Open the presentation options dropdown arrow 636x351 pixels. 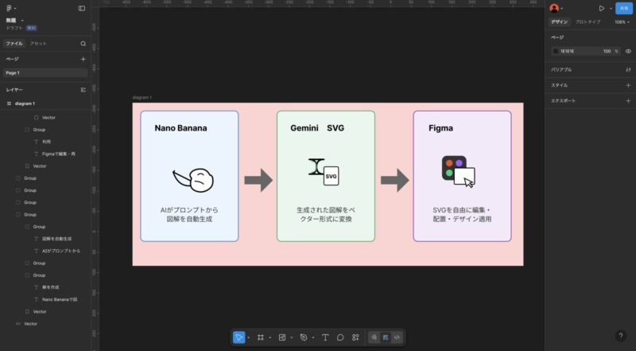[611, 9]
